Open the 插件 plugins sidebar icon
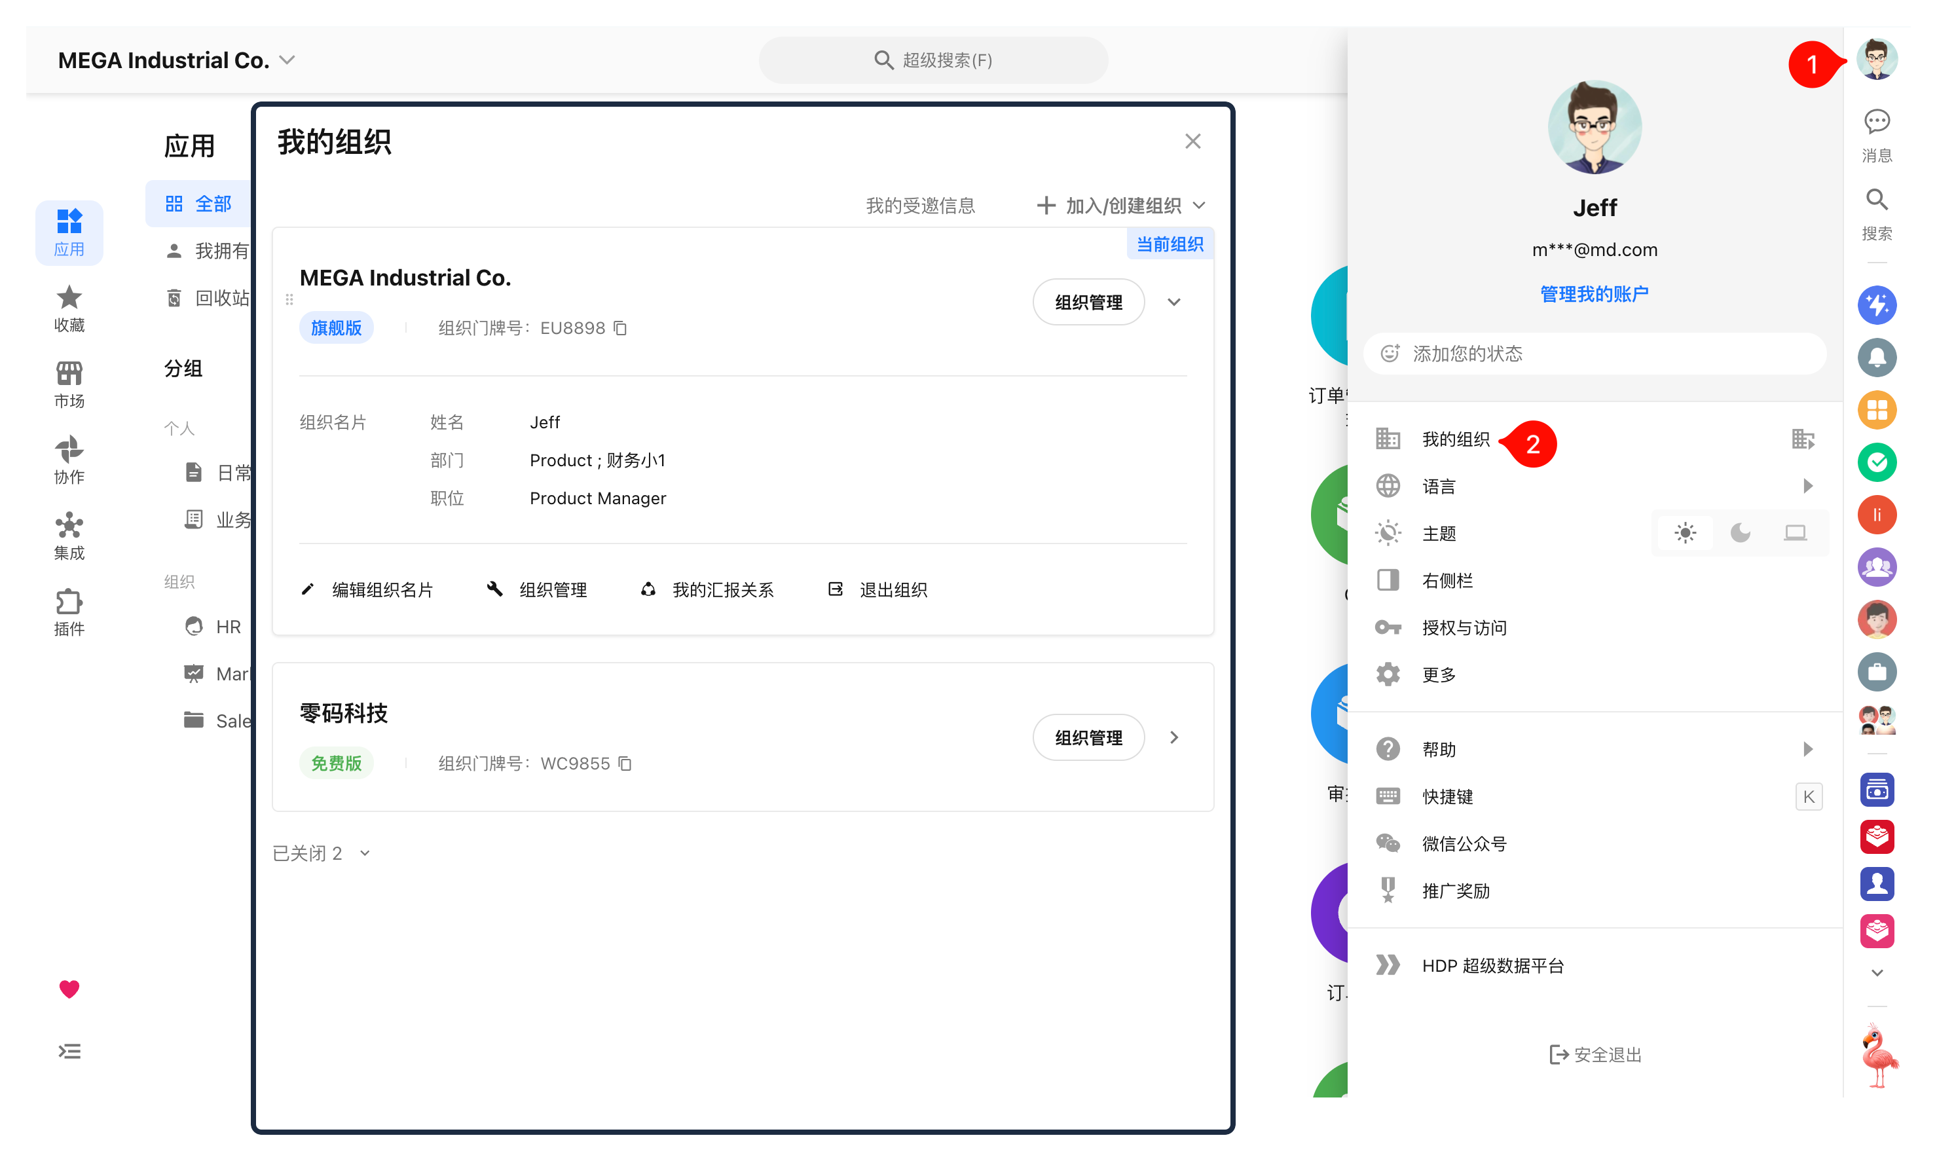 69,612
